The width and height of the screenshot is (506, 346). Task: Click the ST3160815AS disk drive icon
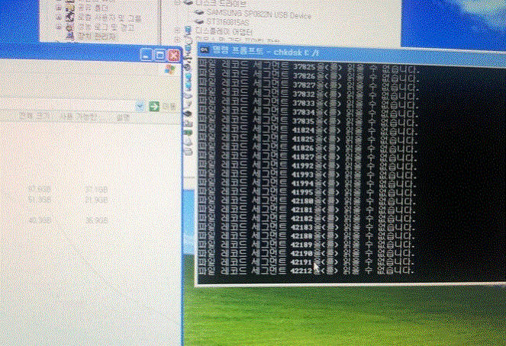(x=200, y=21)
